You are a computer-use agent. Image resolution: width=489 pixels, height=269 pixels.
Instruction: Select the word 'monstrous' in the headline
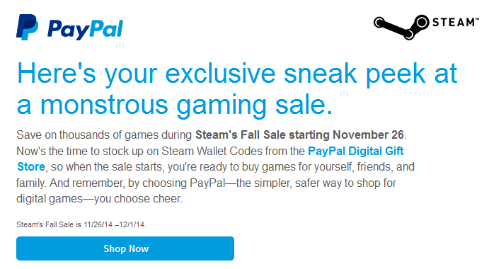click(x=104, y=105)
